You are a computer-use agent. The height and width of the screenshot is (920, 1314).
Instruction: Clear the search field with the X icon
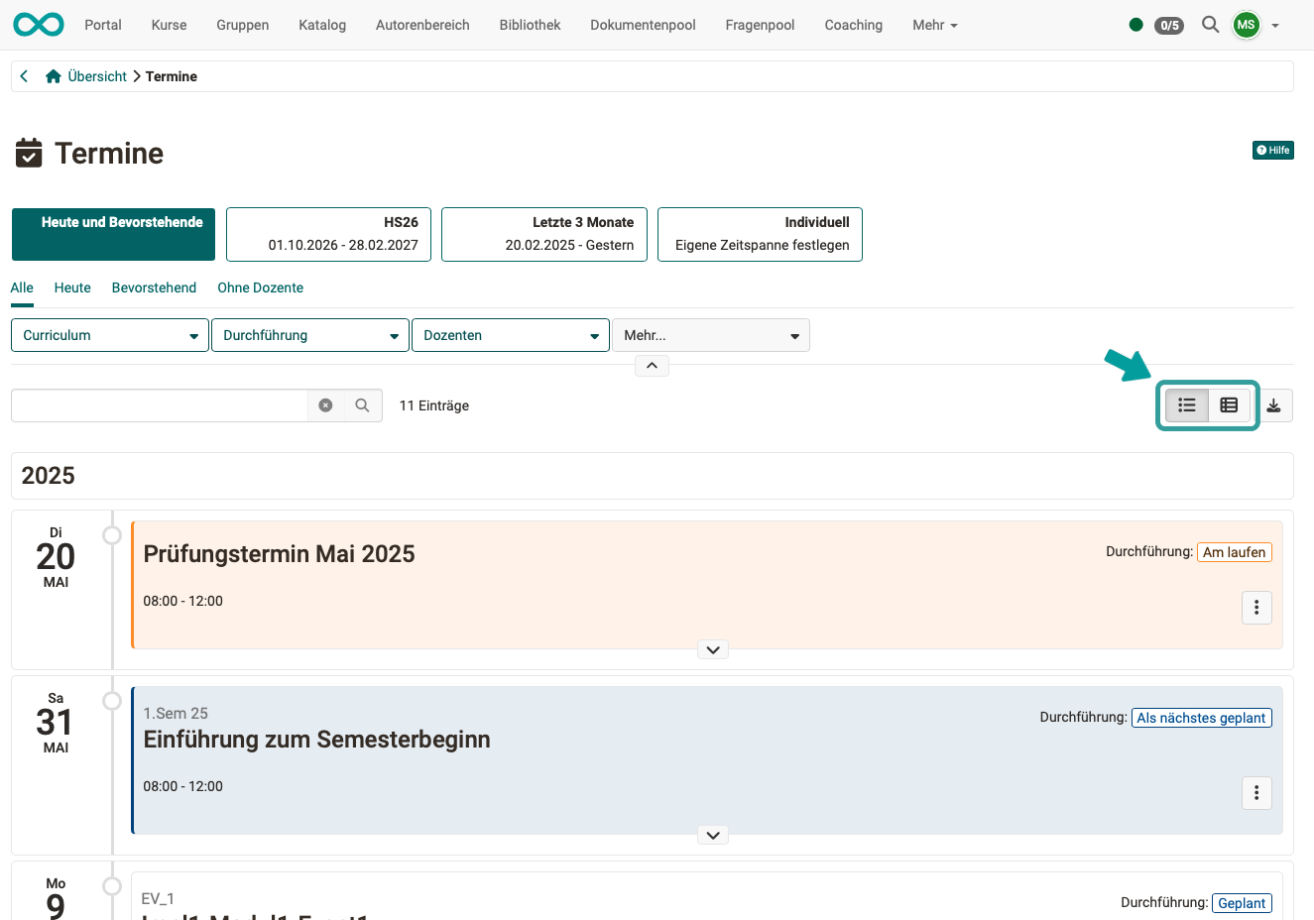coord(326,404)
